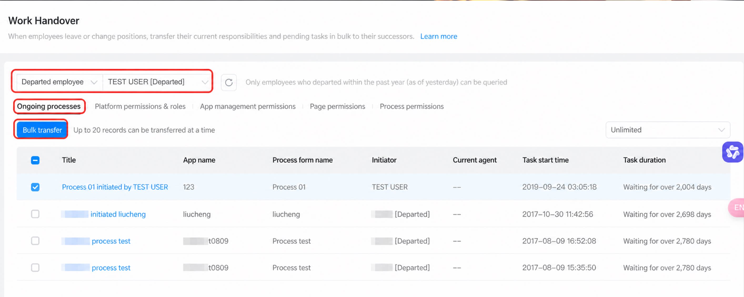Click the Bulk transfer button
Screen dimensions: 744x297
click(x=42, y=130)
